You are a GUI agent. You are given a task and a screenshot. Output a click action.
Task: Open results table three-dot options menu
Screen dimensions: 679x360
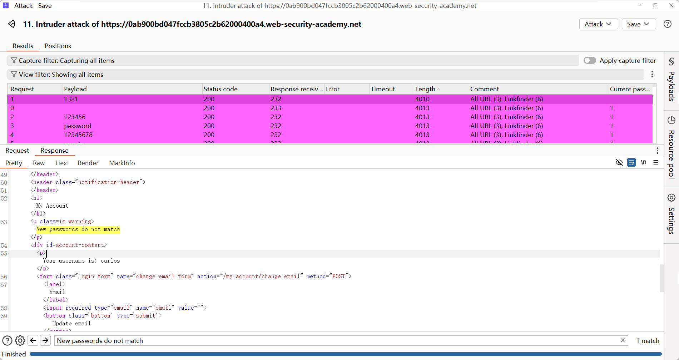pyautogui.click(x=652, y=74)
